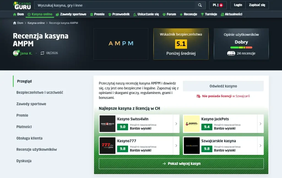
Task: Click the update refresh icon by 08/2026
Action: (42, 53)
